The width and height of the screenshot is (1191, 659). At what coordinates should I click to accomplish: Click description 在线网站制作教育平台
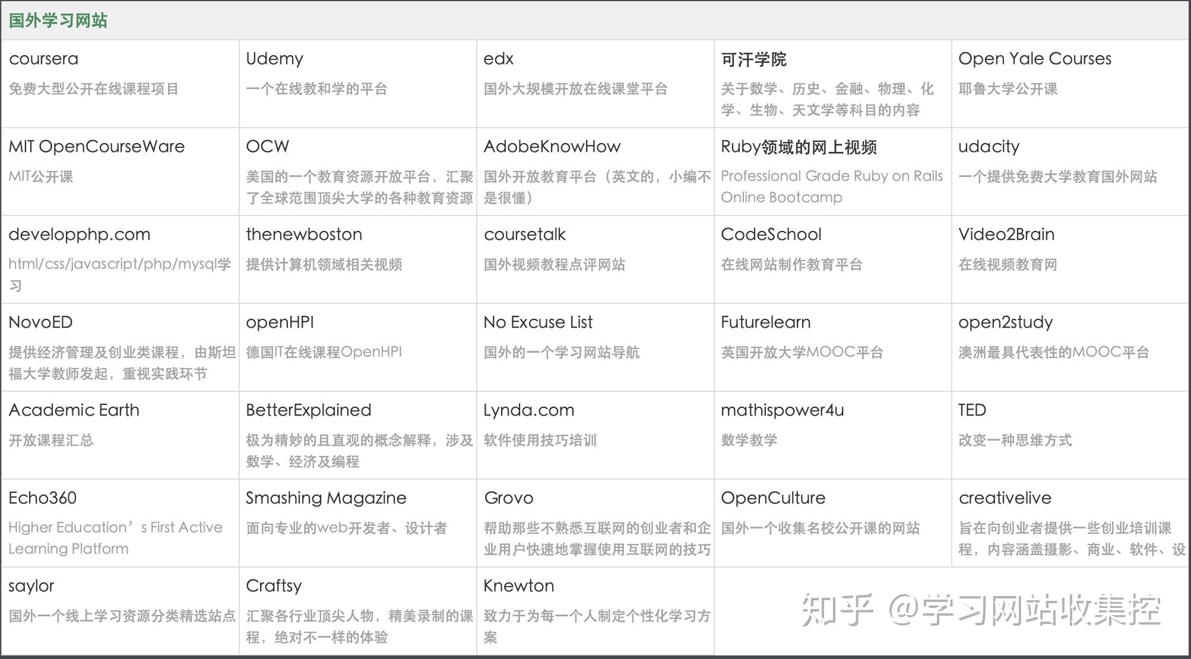coord(791,265)
